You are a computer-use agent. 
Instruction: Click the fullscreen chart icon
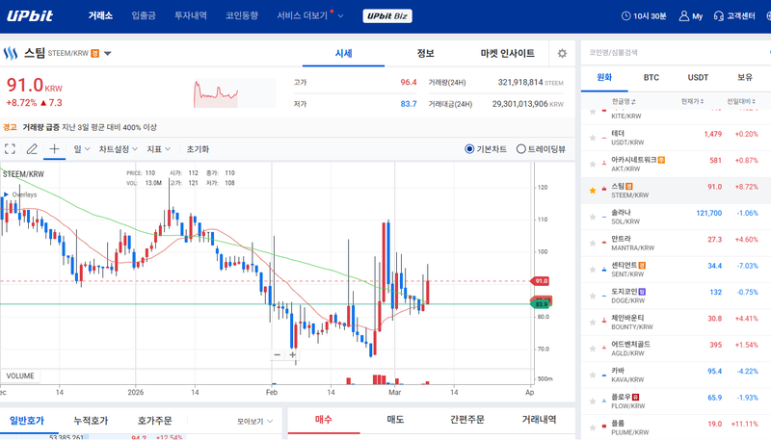point(10,149)
